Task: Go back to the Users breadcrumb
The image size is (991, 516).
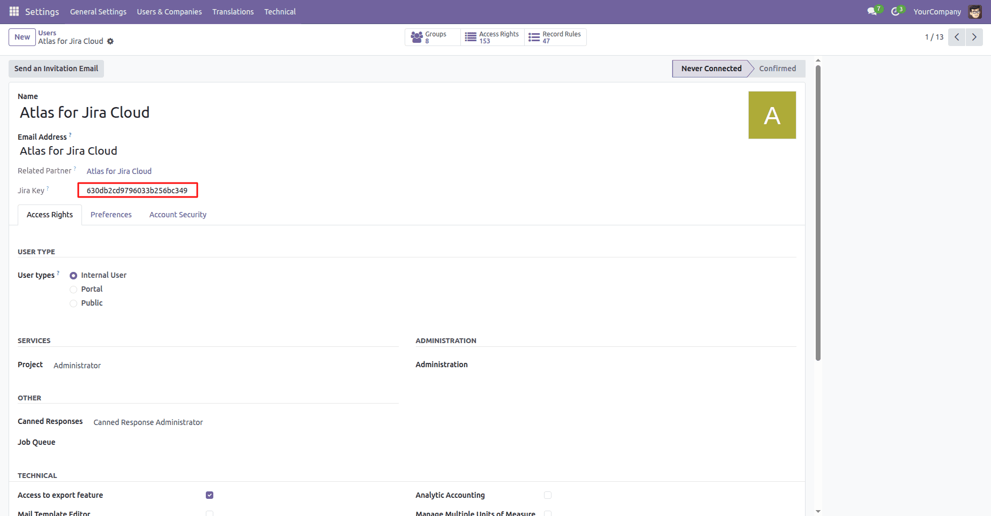Action: tap(47, 33)
